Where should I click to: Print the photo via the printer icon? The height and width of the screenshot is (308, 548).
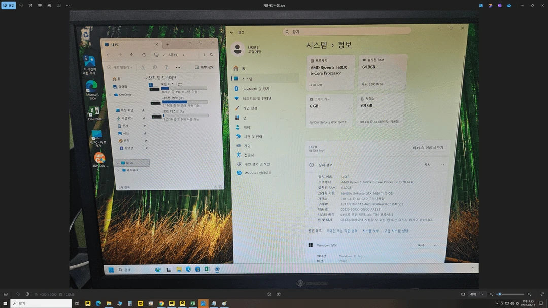click(x=40, y=5)
